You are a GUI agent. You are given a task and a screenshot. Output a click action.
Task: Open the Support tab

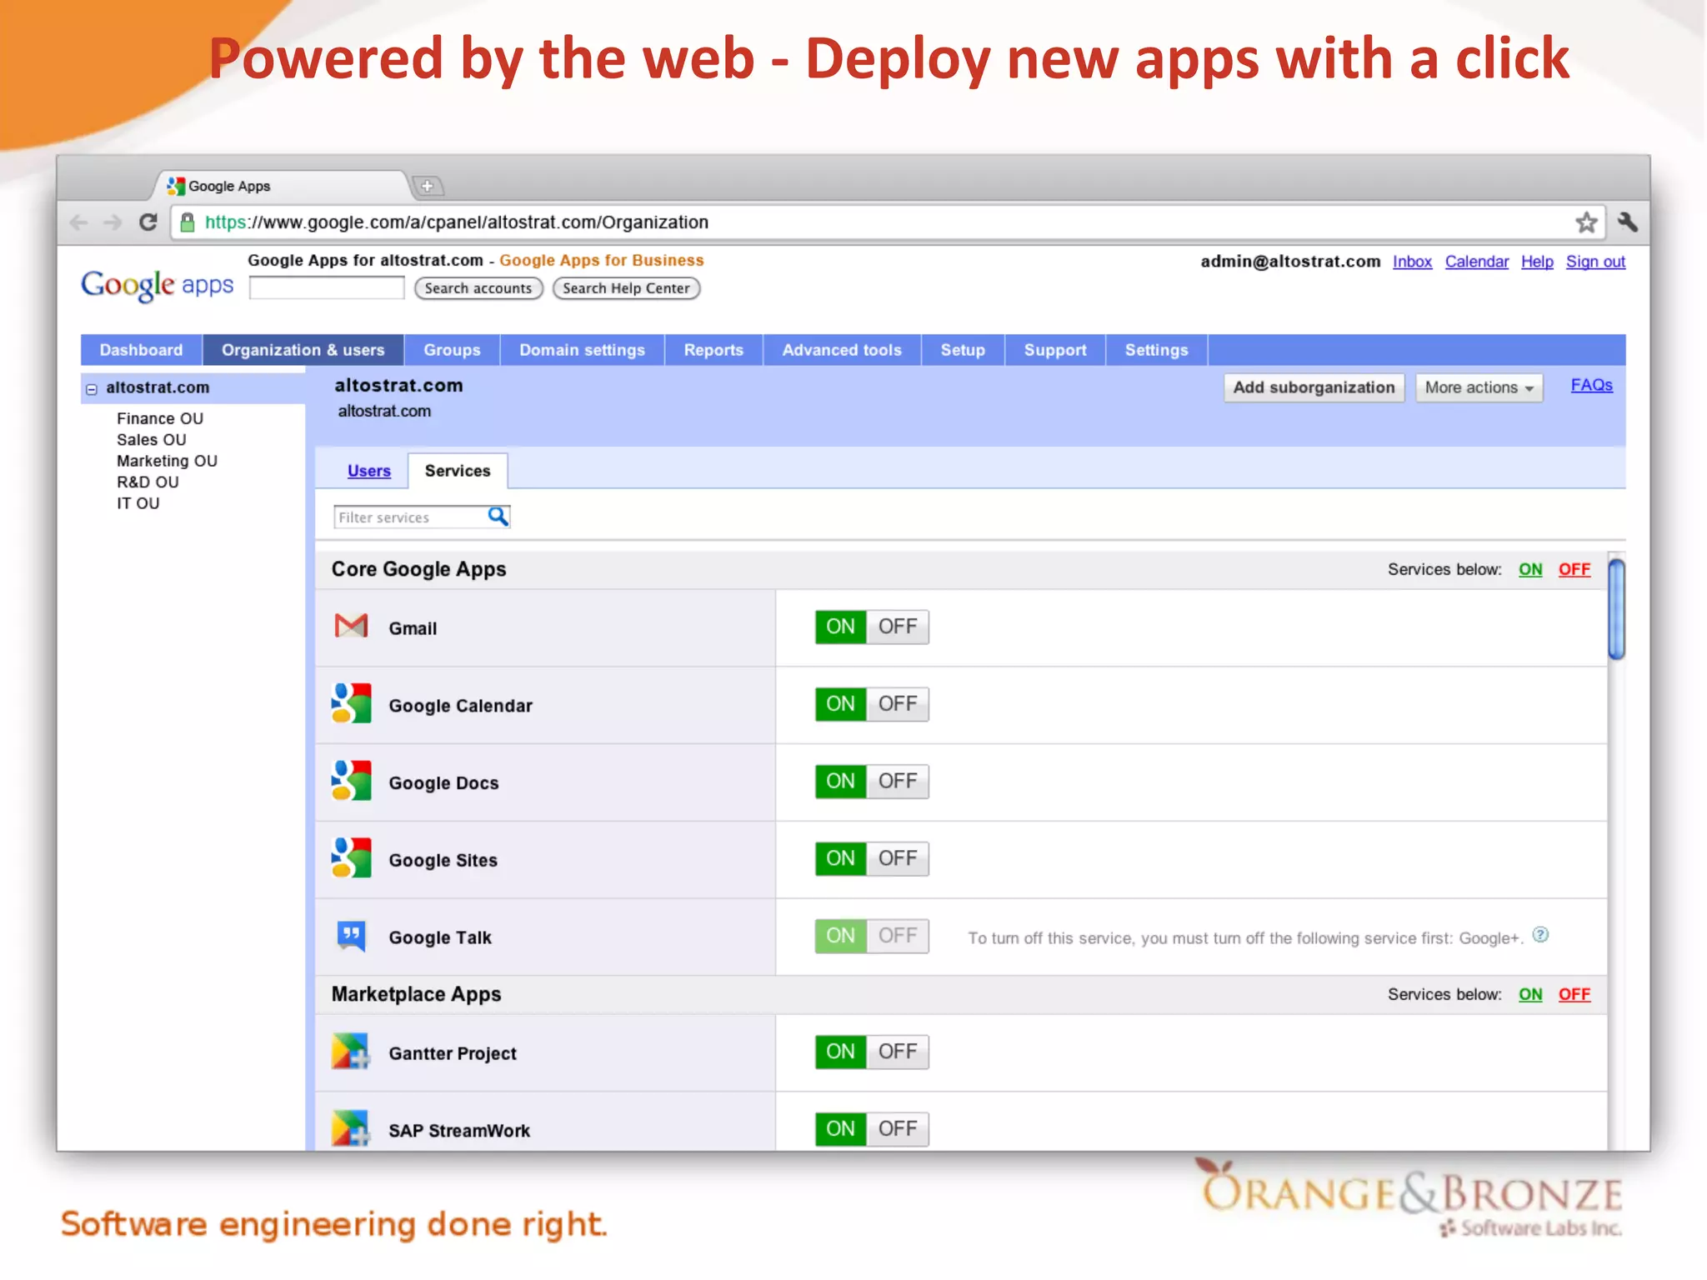pyautogui.click(x=1055, y=350)
